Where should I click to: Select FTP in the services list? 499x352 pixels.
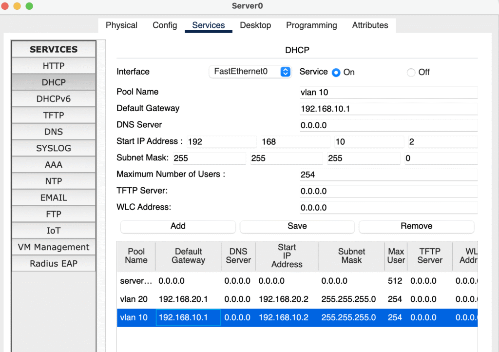(54, 214)
